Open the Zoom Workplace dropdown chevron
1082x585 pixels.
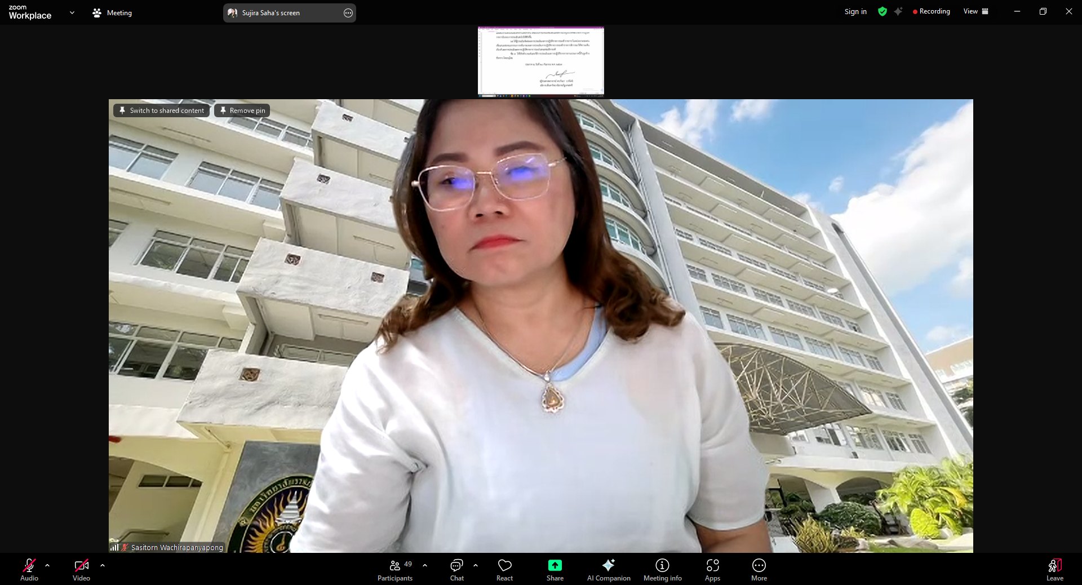pyautogui.click(x=72, y=12)
